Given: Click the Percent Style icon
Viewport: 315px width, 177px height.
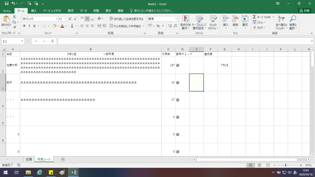Looking at the screenshot, I should 158,26.
